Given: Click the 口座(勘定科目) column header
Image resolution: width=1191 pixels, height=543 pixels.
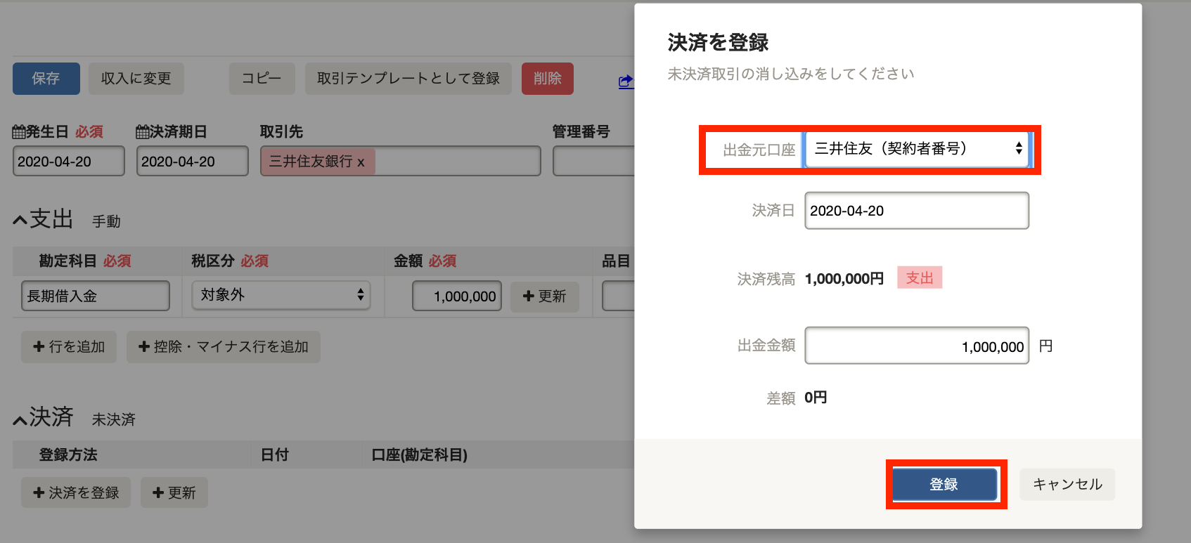Looking at the screenshot, I should 420,455.
